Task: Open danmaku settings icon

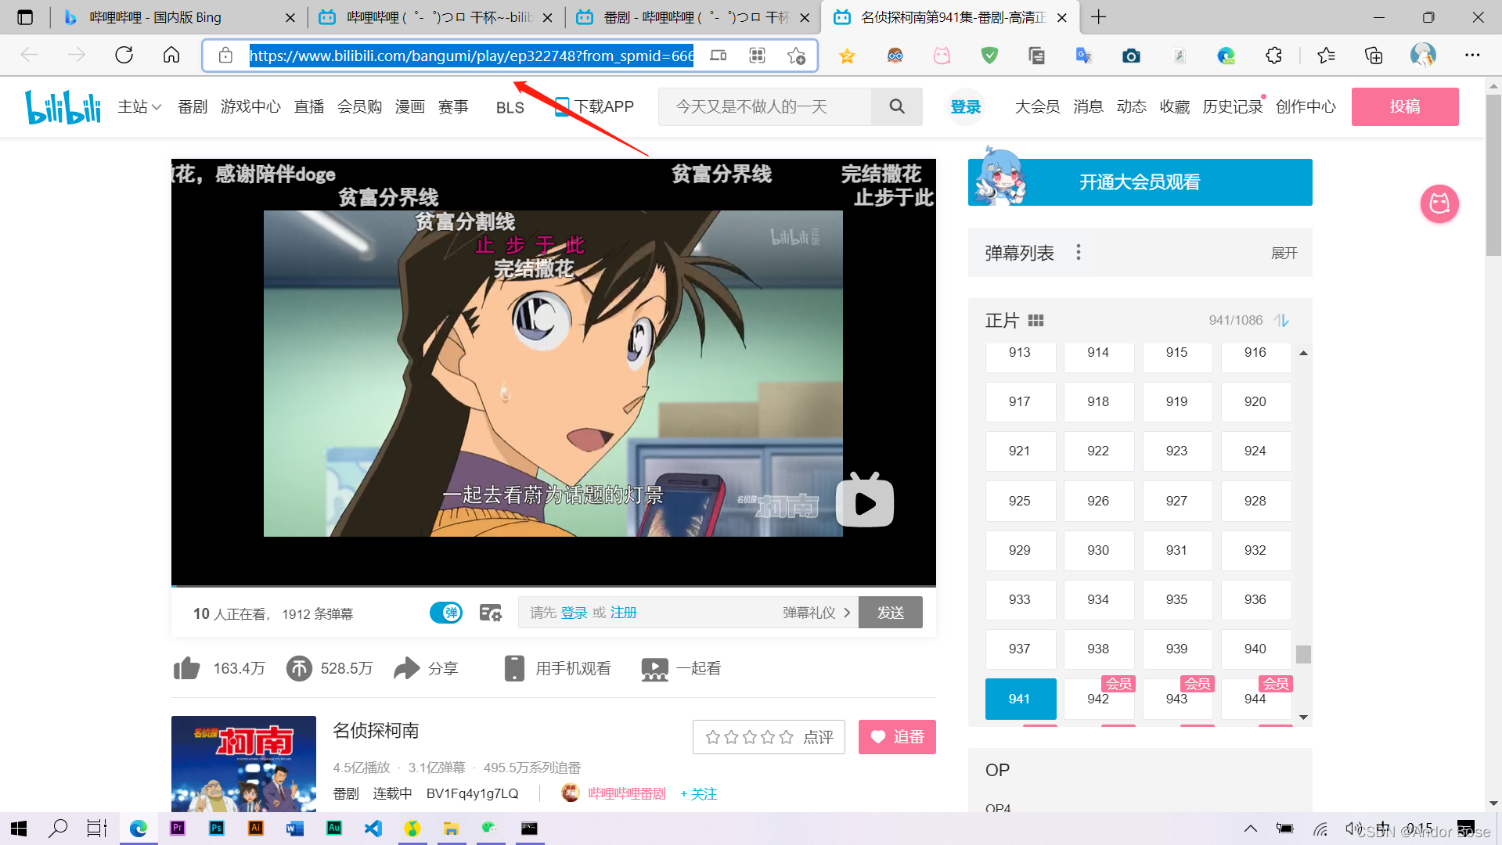Action: coord(491,613)
